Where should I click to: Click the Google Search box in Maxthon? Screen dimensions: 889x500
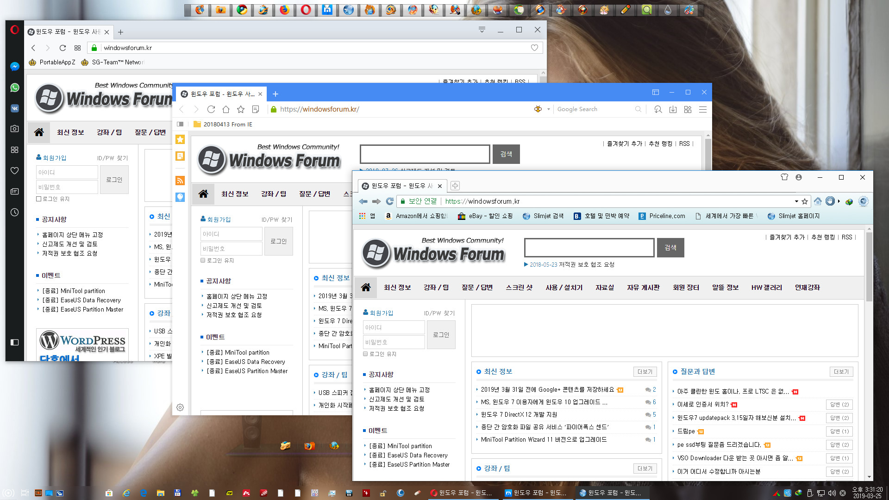click(x=595, y=109)
